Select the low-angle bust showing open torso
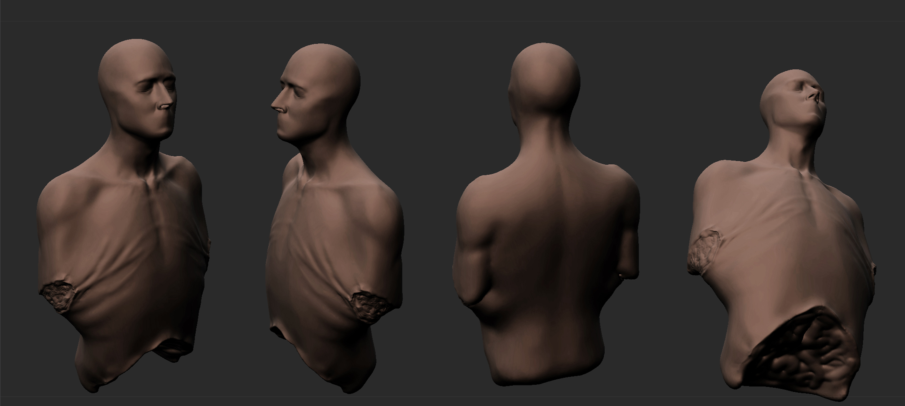The image size is (905, 406). click(781, 236)
